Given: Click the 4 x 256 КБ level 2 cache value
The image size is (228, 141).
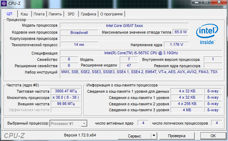Looking at the screenshot, I should 187,104.
